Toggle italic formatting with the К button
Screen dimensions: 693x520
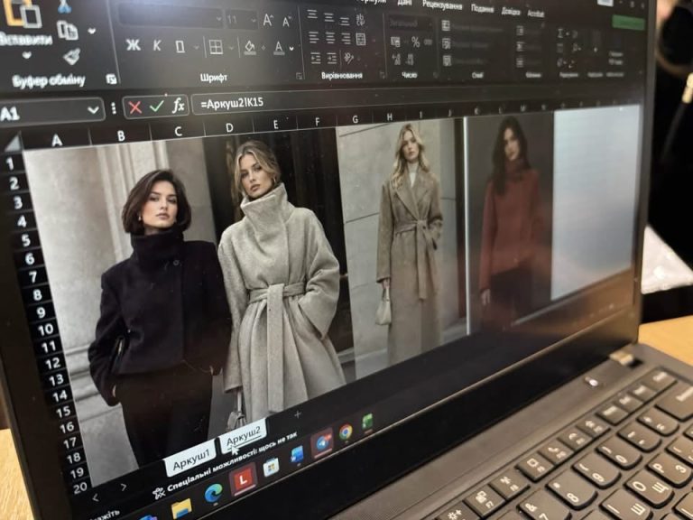pos(157,45)
